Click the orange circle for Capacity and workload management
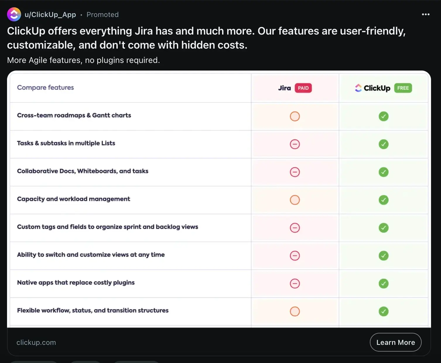The image size is (441, 363). 295,200
